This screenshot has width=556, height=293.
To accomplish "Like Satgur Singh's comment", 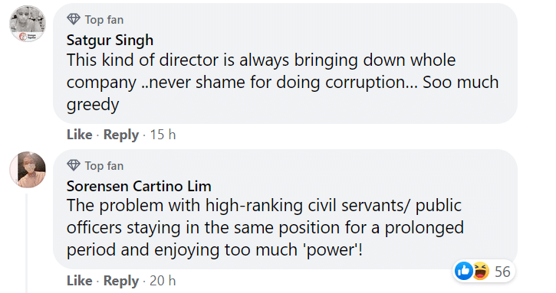I will [x=80, y=135].
